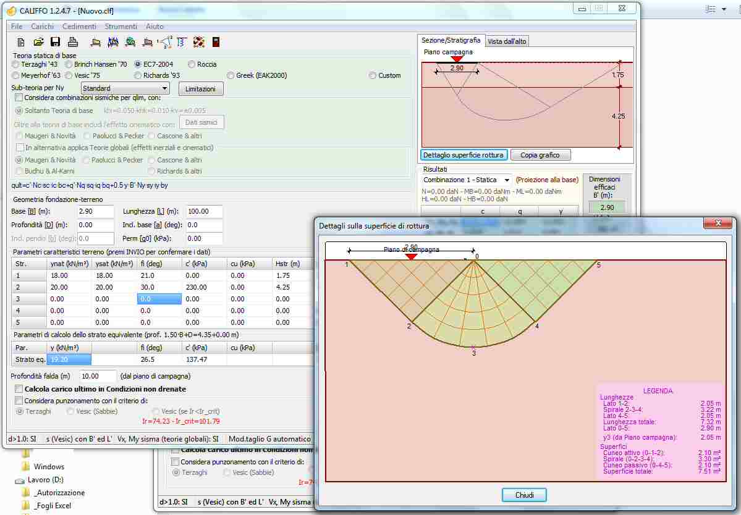Viewport: 741px width, 515px height.
Task: Open the Aiuto menu
Action: pos(155,27)
